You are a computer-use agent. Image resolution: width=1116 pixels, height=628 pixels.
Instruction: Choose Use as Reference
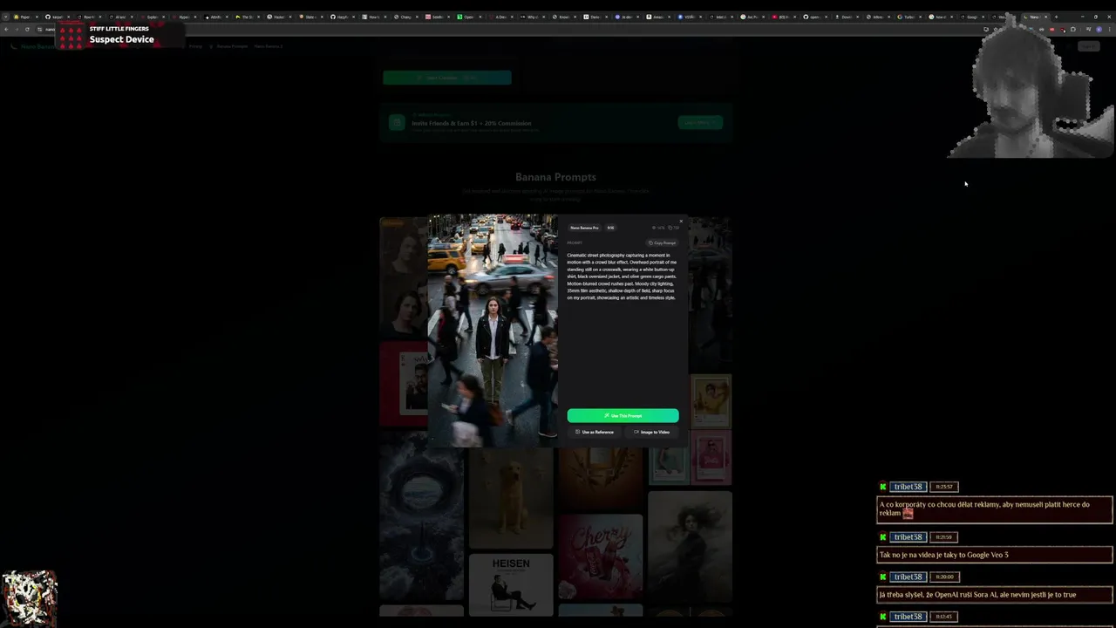(595, 432)
